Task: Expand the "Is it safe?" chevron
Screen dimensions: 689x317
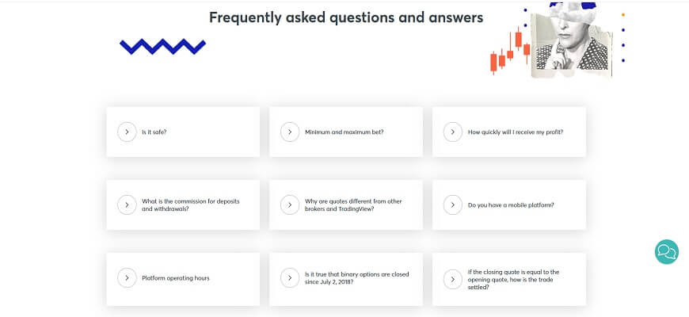Action: pos(127,132)
